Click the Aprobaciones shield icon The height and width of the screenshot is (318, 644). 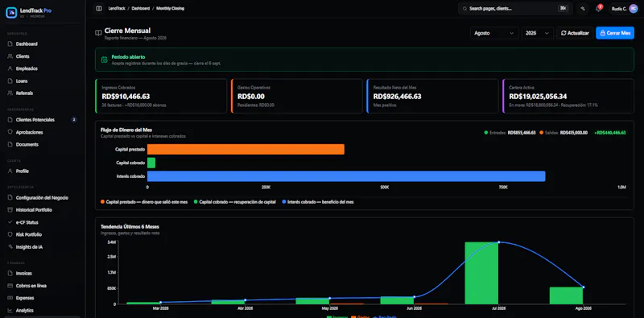[x=10, y=132]
